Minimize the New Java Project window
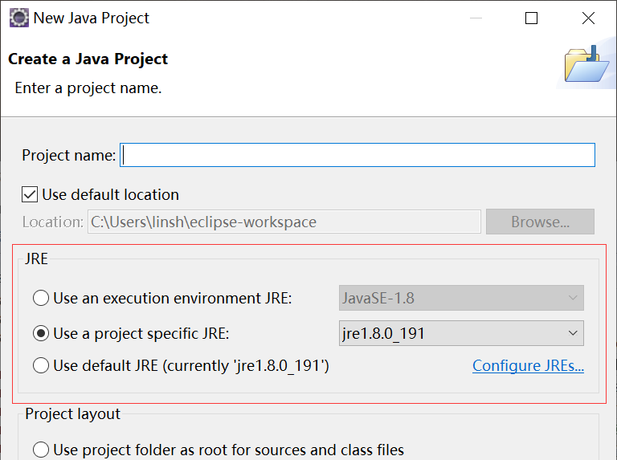 (x=476, y=18)
